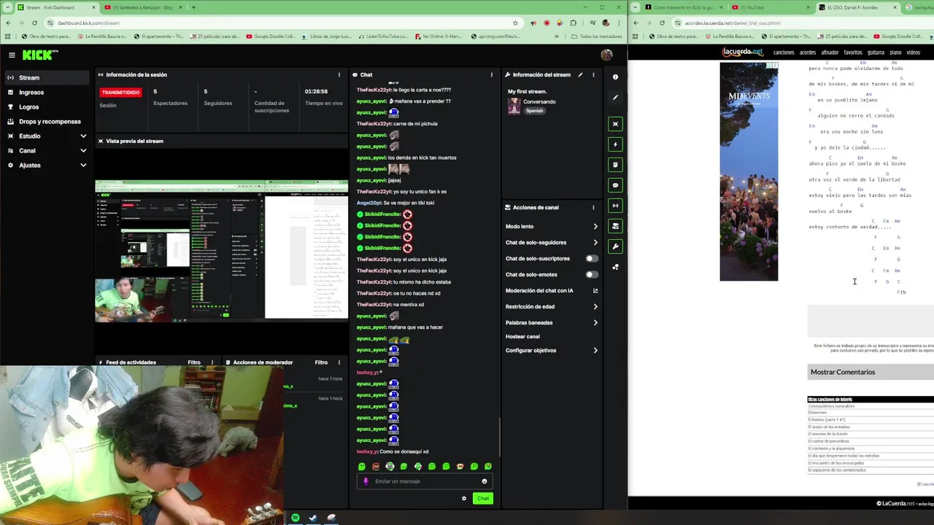Click the wrench sidebar icon
Screen dimensions: 934x525
615,246
